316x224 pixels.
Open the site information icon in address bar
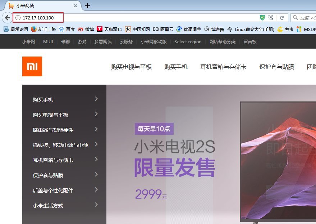click(x=18, y=18)
